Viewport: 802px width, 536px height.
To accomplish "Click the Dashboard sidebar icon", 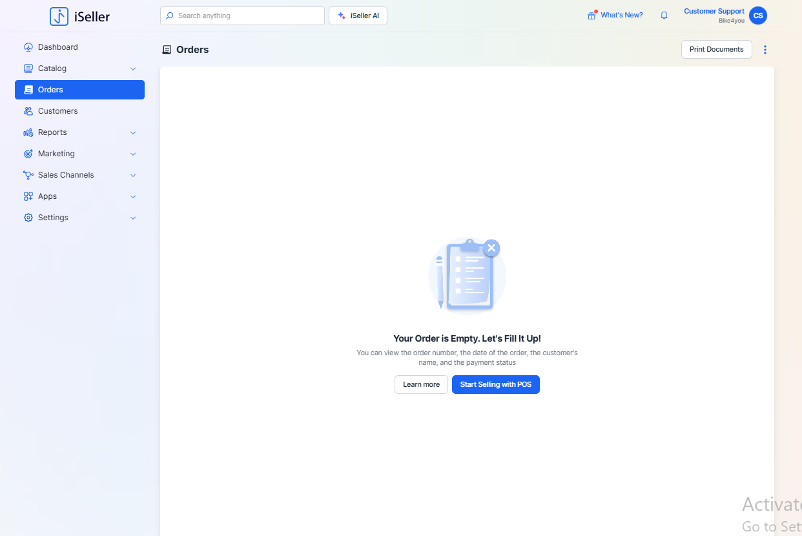I will tap(28, 47).
